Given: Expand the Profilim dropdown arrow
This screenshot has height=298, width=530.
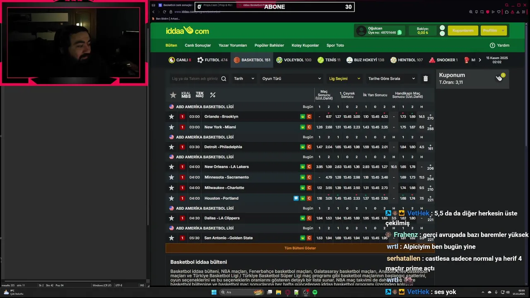Looking at the screenshot, I should coord(503,31).
